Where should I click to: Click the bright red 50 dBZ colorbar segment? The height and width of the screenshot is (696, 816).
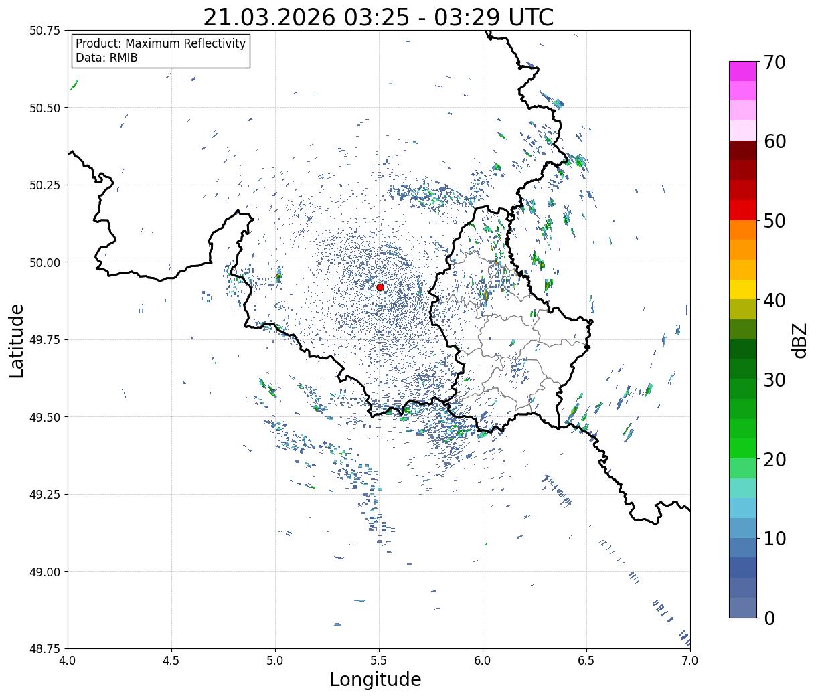(743, 210)
